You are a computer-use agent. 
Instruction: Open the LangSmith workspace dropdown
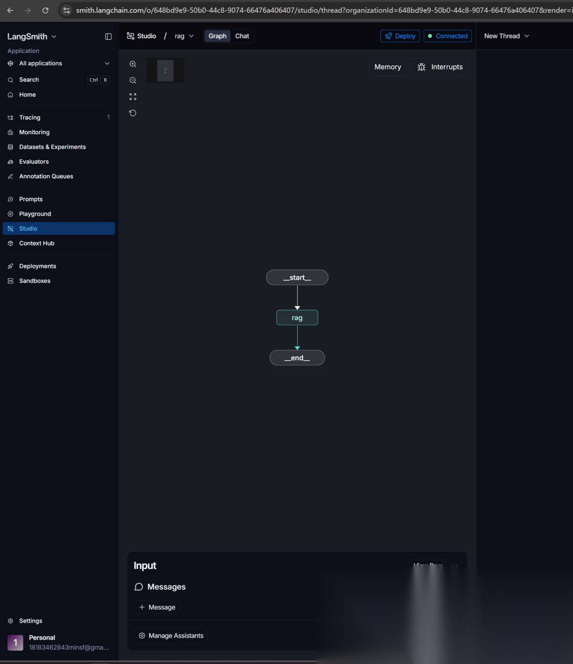[x=32, y=37]
